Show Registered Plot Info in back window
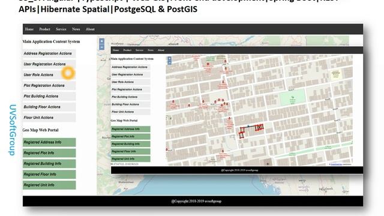This screenshot has height=216, width=384. pyautogui.click(x=49, y=153)
